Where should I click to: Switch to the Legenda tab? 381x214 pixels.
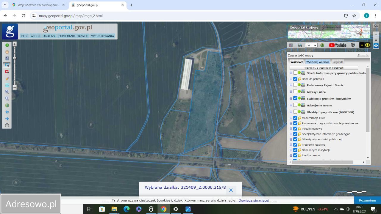338,62
